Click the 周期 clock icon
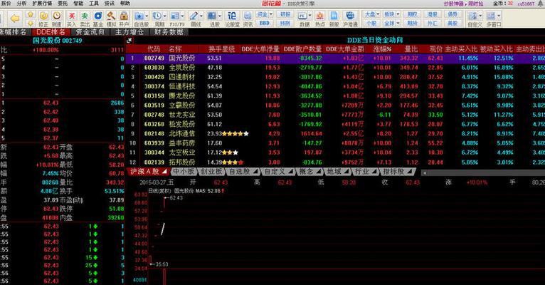 click(x=157, y=16)
